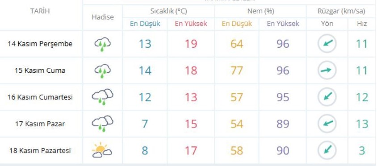
Task: Click the eastward wind arrow for 15 Kasım Cuma
Action: click(327, 71)
